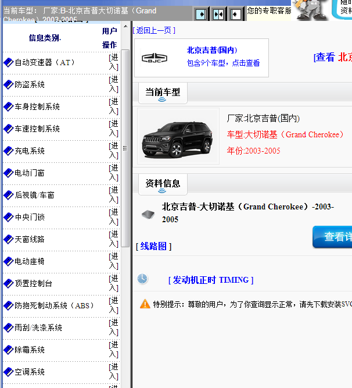Click 进入 for 防盗系统

(x=114, y=84)
